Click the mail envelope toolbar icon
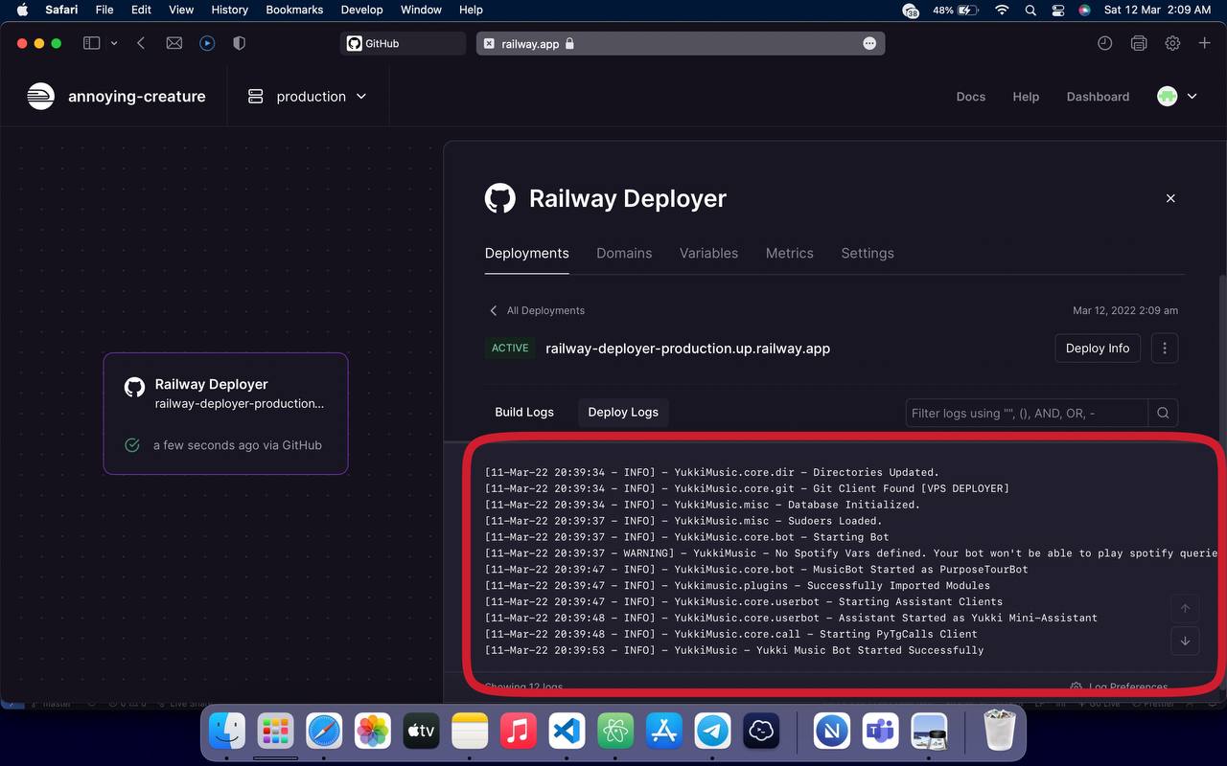1227x766 pixels. click(174, 43)
